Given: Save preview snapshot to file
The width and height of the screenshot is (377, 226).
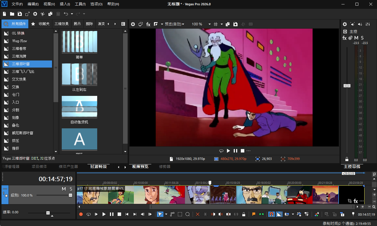Looking at the screenshot, I should tap(235, 24).
